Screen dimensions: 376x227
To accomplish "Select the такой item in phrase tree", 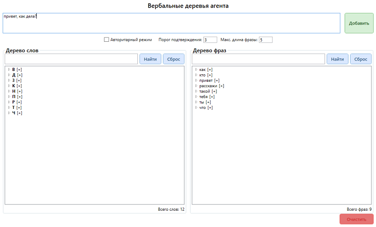I will pos(204,91).
